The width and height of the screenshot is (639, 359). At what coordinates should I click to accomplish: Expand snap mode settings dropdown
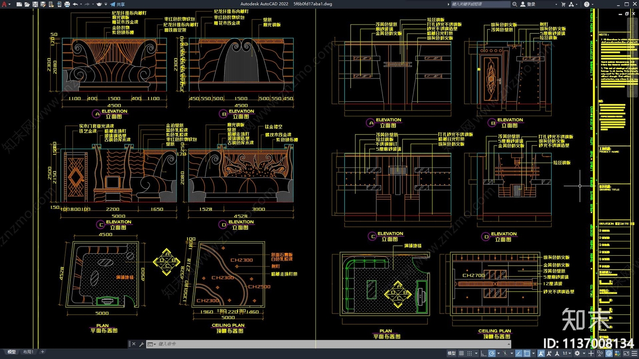point(476,353)
